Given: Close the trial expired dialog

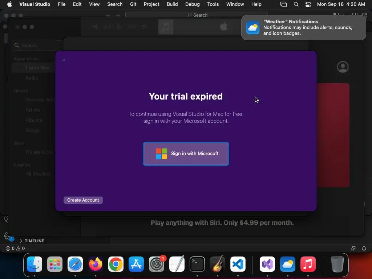Looking at the screenshot, I should [x=64, y=60].
